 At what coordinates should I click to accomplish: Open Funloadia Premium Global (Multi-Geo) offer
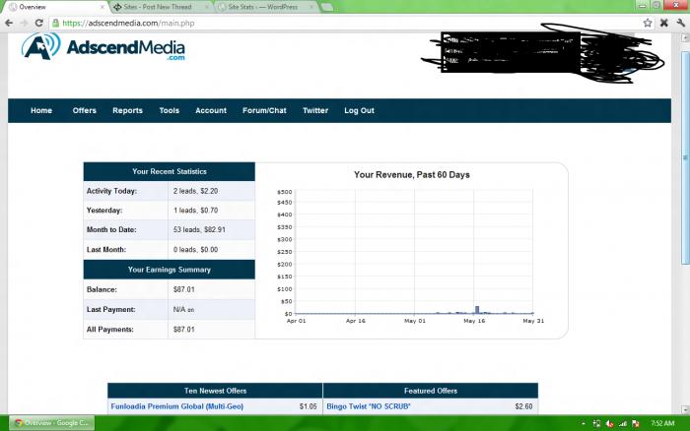176,406
